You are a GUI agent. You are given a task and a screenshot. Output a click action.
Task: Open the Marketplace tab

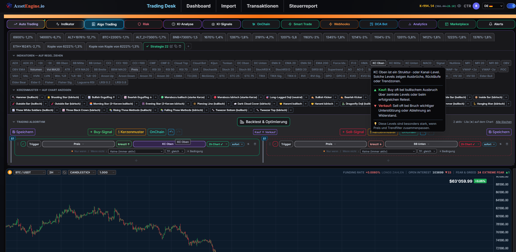457,24
